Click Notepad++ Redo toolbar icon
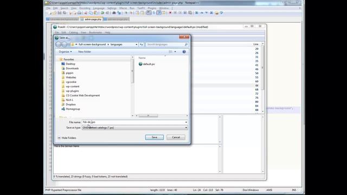This screenshot has height=195, width=347. (x=107, y=13)
